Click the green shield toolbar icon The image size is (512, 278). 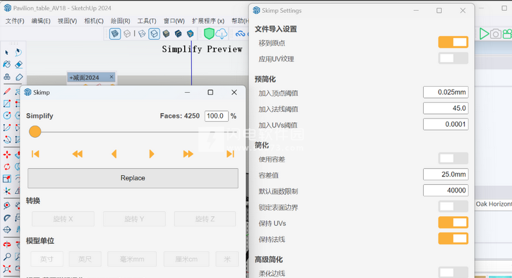pyautogui.click(x=209, y=33)
